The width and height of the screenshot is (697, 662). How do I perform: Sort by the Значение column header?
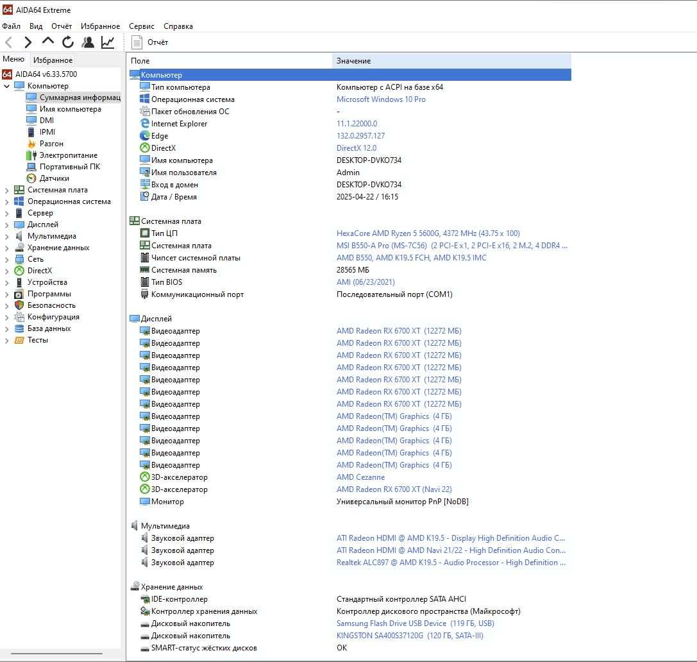point(451,61)
